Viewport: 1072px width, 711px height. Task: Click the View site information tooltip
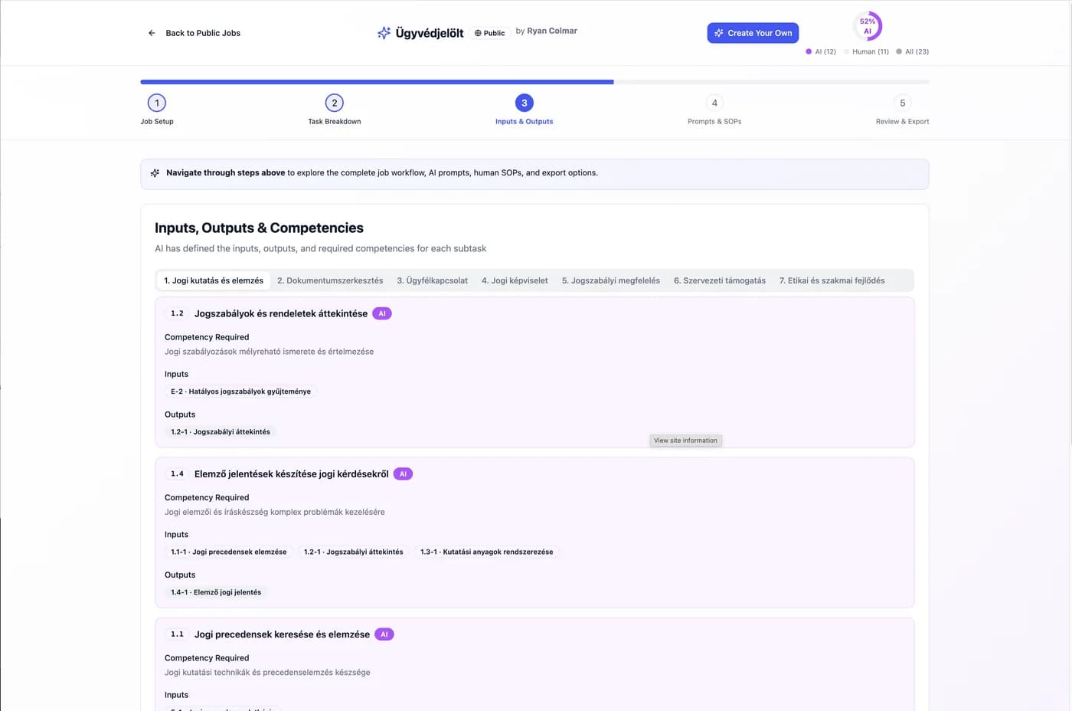pyautogui.click(x=685, y=441)
